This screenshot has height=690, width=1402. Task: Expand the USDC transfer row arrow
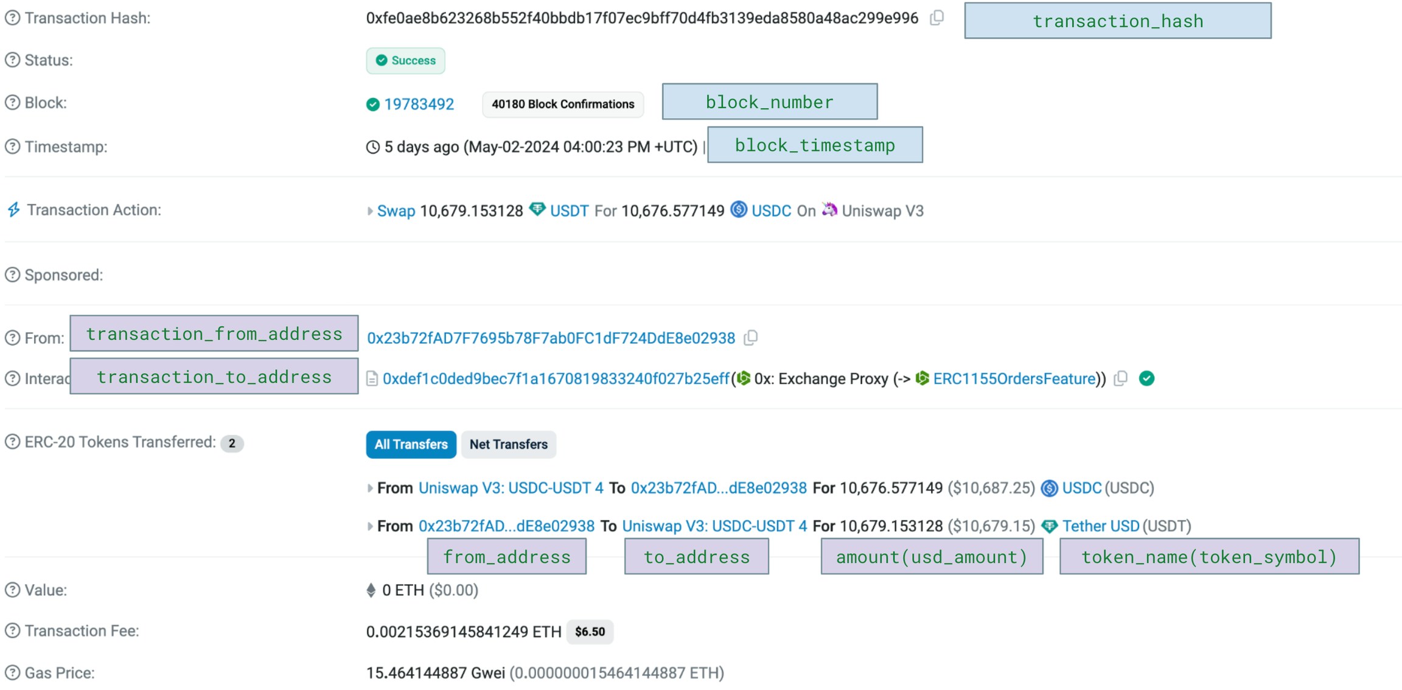coord(369,488)
